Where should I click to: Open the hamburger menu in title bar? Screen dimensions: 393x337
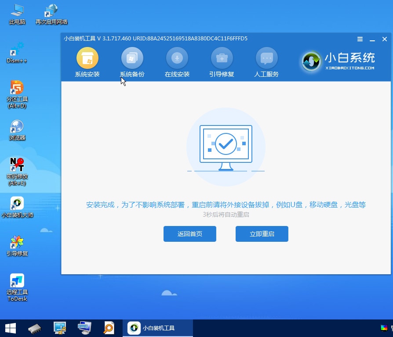(360, 39)
